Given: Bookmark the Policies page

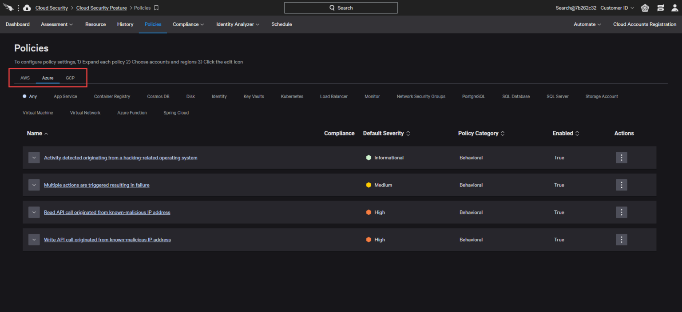Looking at the screenshot, I should click(156, 8).
